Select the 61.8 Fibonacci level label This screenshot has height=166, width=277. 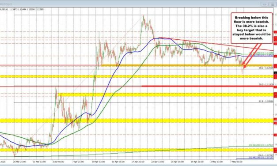[x=266, y=102]
